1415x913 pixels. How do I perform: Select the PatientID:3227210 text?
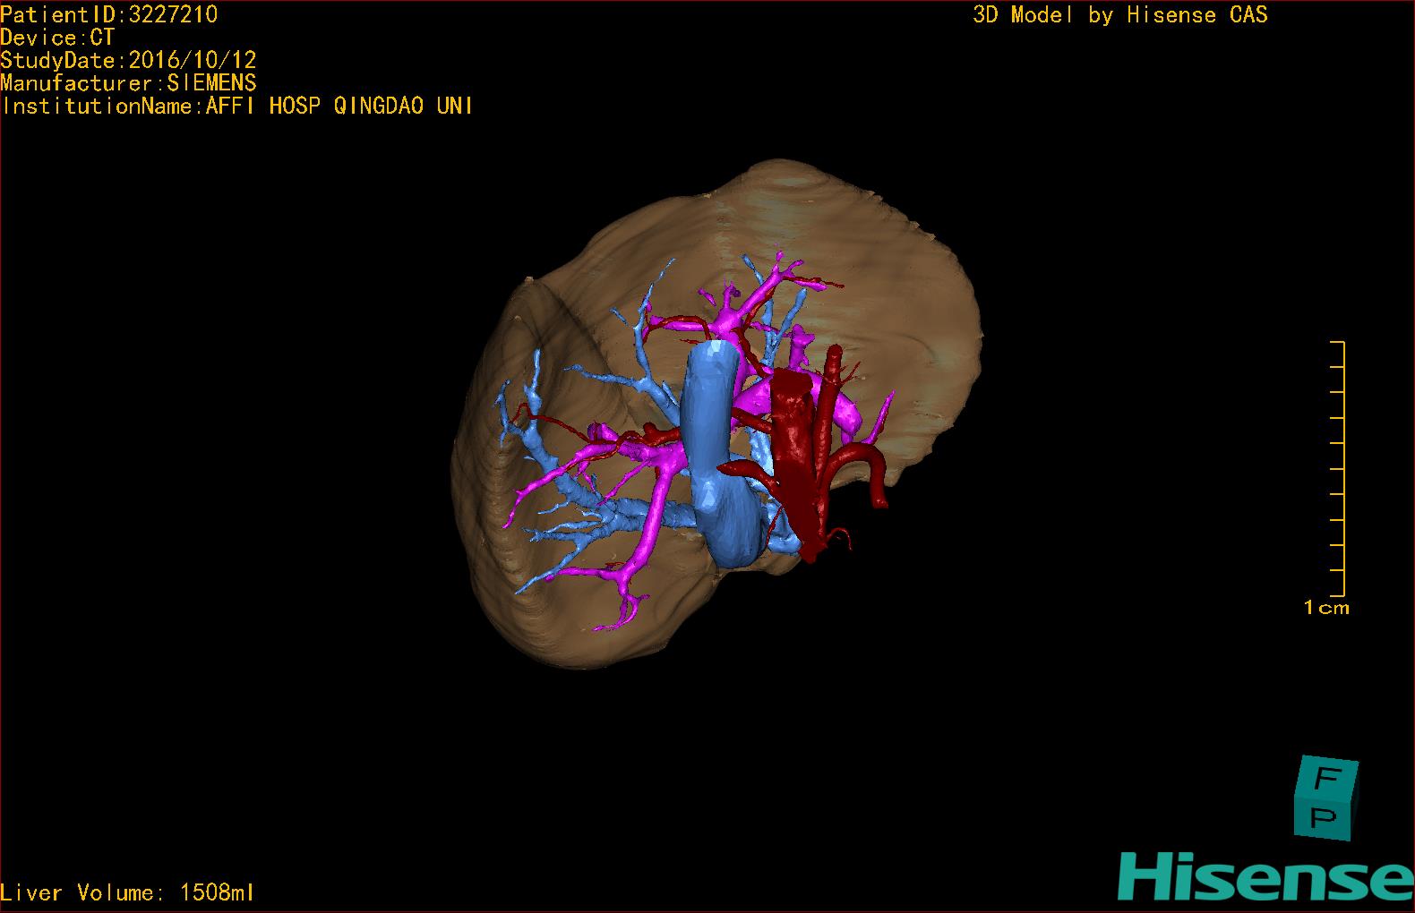[109, 14]
